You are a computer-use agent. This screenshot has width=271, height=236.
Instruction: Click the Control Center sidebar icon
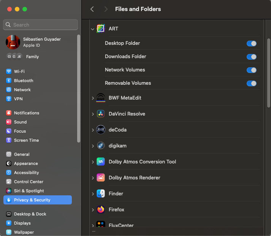click(9, 182)
